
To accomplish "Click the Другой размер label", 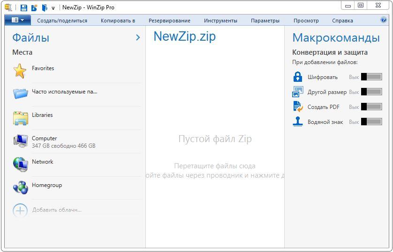I will pos(327,92).
